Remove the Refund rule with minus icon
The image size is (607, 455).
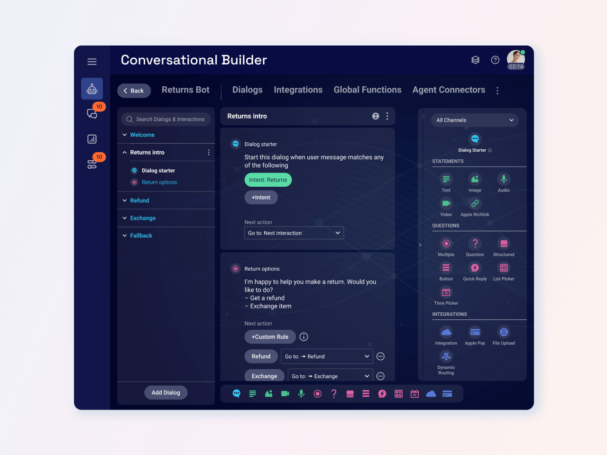(380, 356)
